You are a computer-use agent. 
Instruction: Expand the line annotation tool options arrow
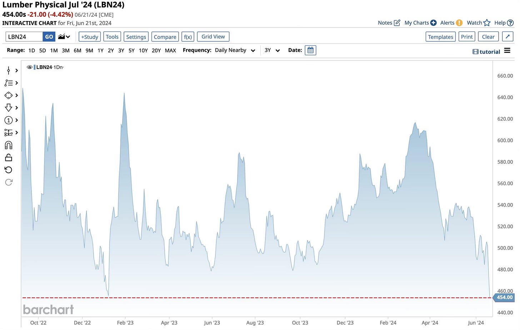click(x=16, y=83)
